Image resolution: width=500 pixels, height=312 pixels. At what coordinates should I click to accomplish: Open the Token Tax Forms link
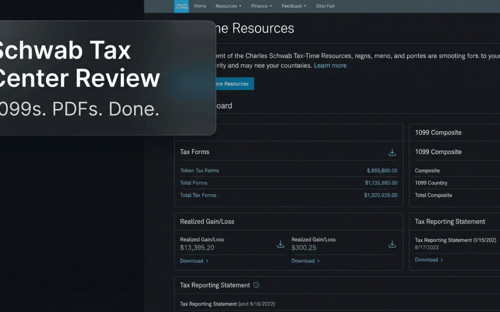[x=199, y=171]
